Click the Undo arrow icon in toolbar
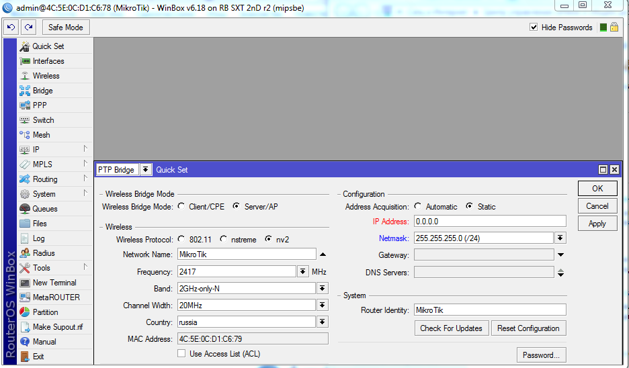The image size is (629, 368). coord(11,28)
